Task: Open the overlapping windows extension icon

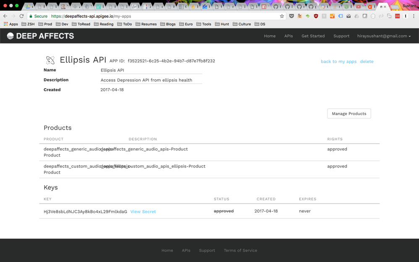Action: pos(389,16)
